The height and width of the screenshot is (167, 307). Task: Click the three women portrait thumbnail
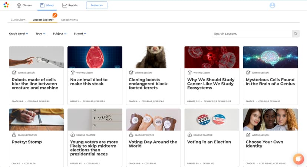tap(270, 119)
